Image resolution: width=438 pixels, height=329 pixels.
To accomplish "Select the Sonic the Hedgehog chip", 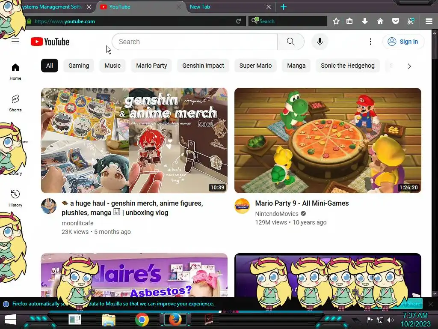I will point(347,66).
